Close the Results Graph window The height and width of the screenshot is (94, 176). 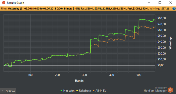click(171, 3)
